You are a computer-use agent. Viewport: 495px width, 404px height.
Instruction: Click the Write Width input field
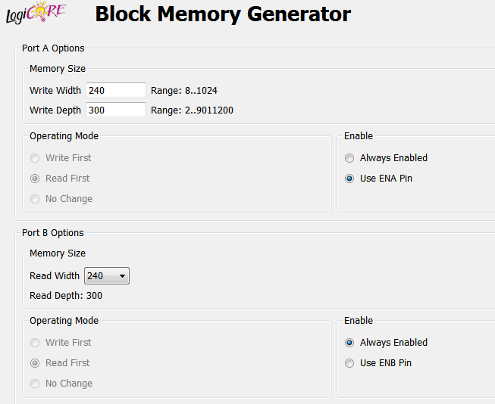coord(115,90)
